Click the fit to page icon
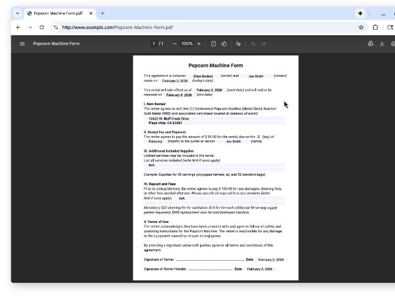Viewport: 395px width, 296px height. click(213, 43)
